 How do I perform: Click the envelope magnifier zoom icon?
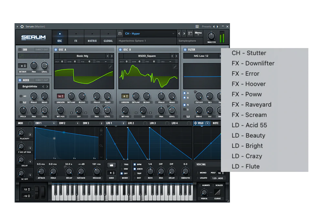click(x=101, y=146)
